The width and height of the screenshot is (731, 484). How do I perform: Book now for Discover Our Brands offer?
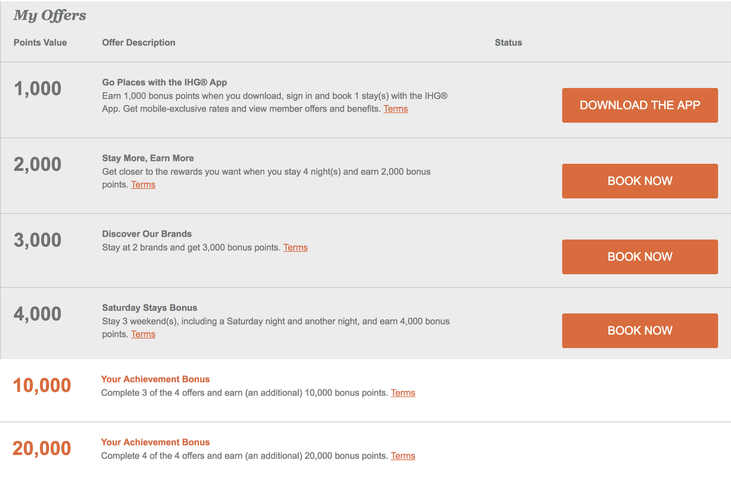point(640,257)
